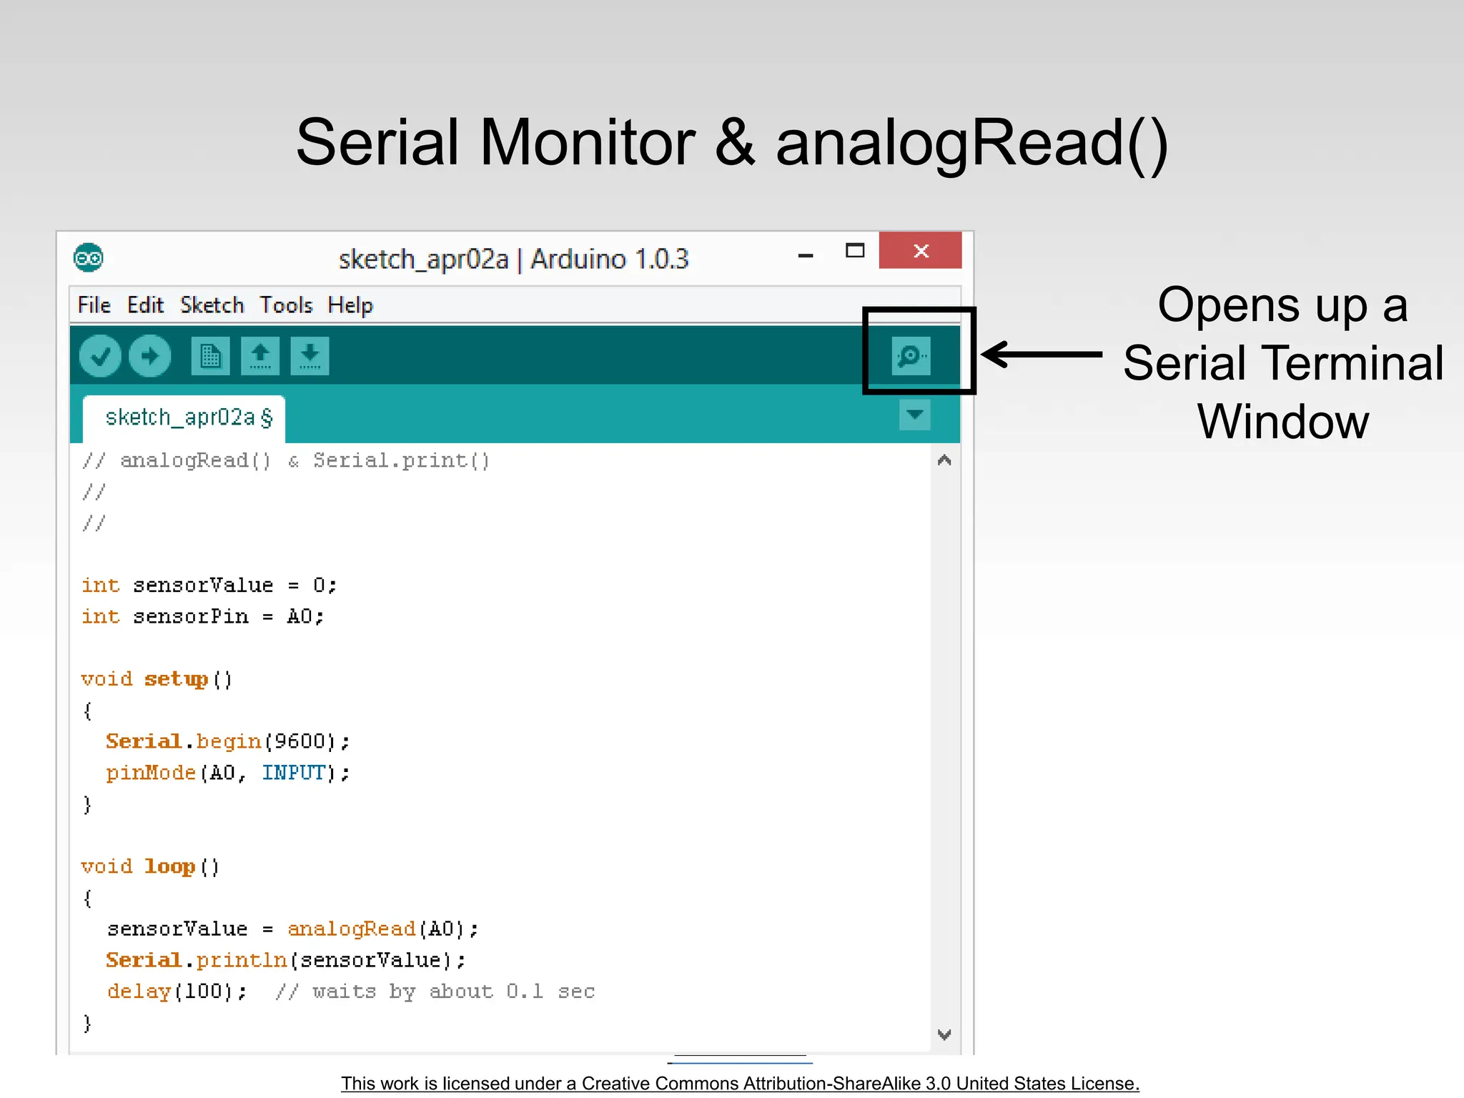Click the editor scrollbar down arrow
This screenshot has height=1098, width=1464.
coord(944,1034)
